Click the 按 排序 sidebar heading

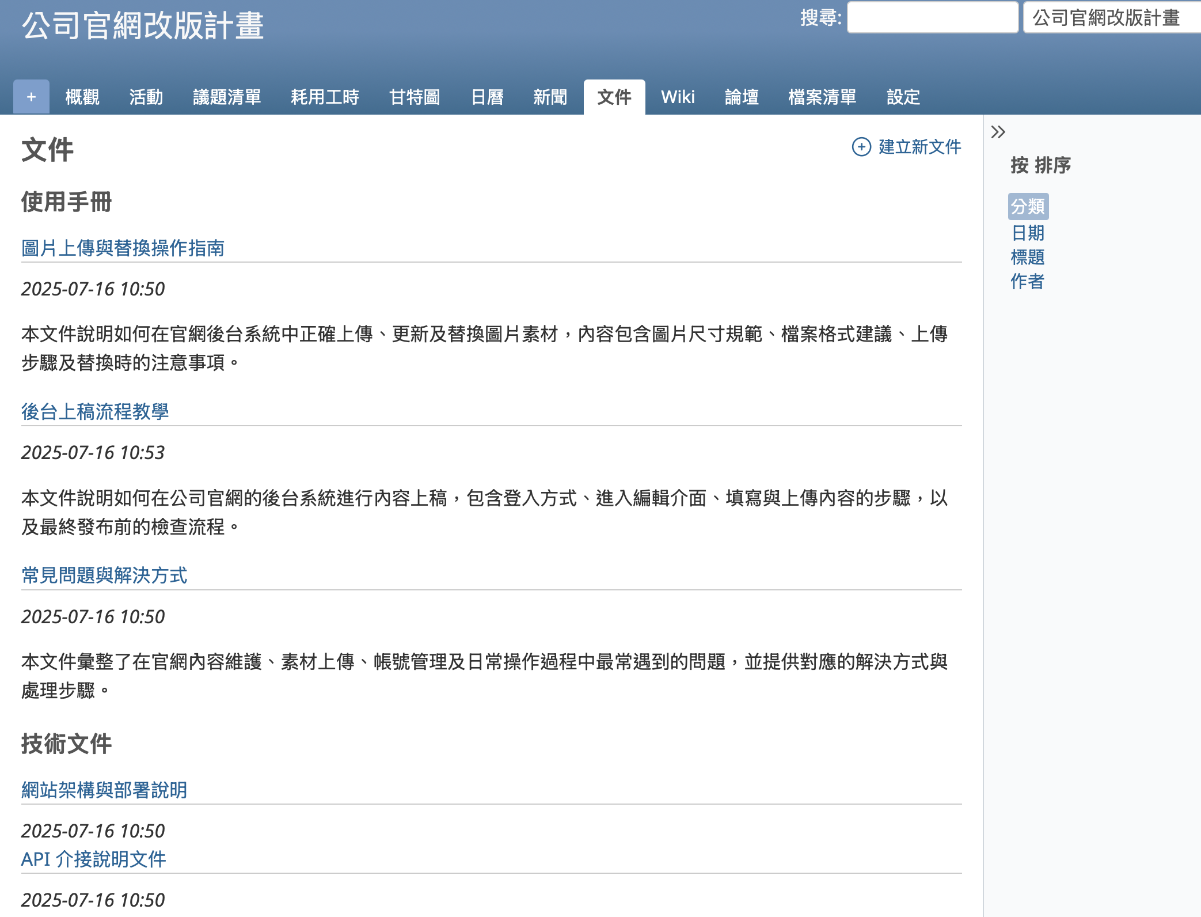click(x=1041, y=165)
